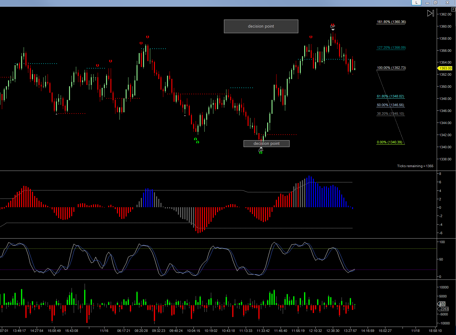Click the L button in the title bar

[416, 3]
